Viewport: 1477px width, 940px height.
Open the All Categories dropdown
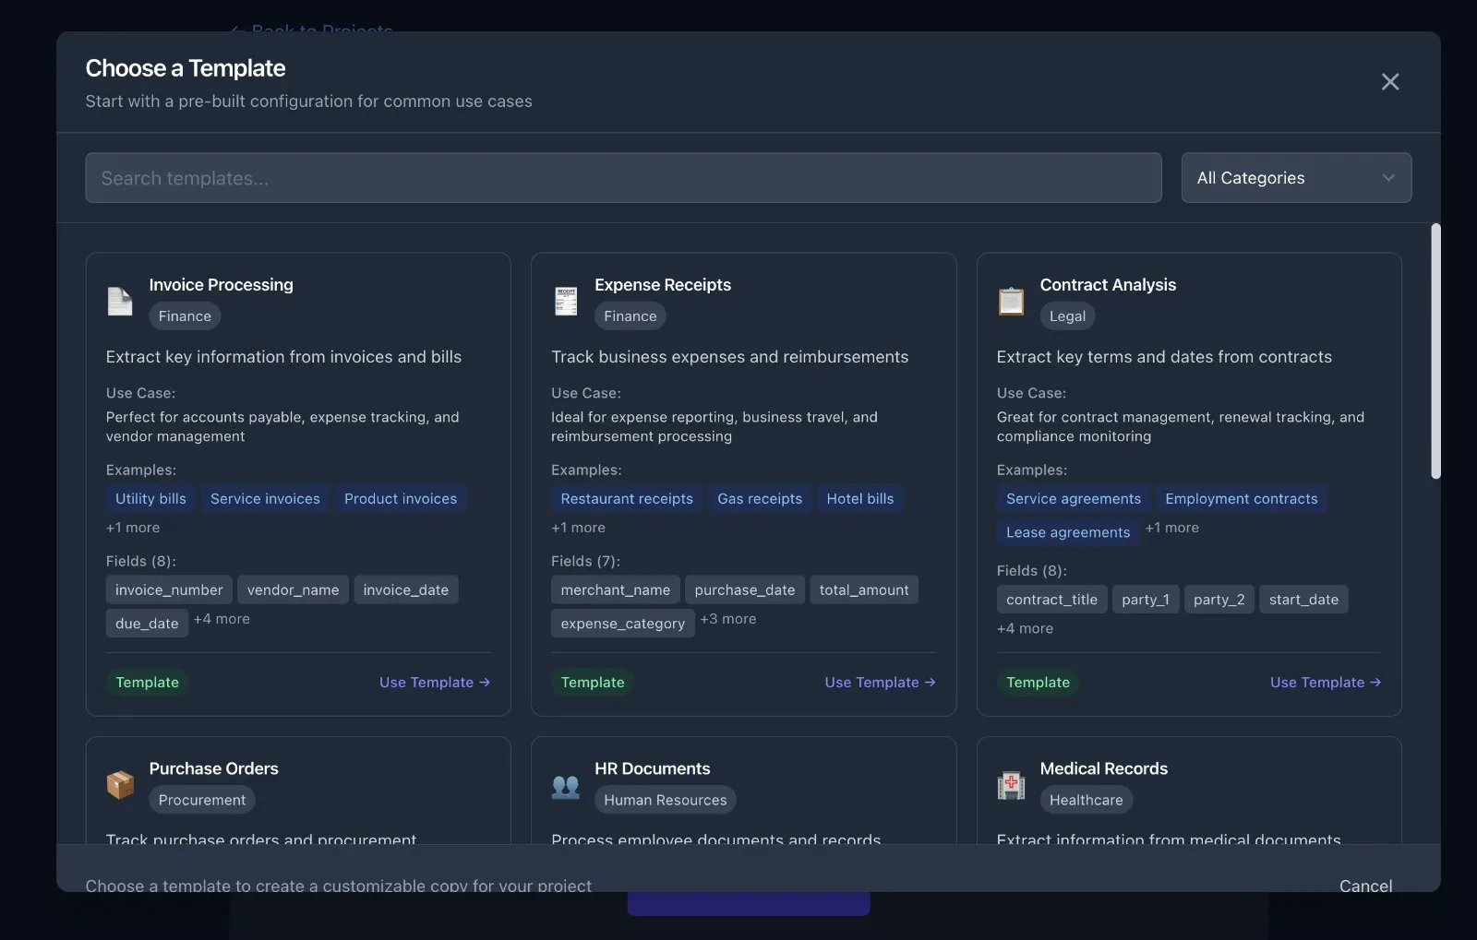[x=1296, y=178]
